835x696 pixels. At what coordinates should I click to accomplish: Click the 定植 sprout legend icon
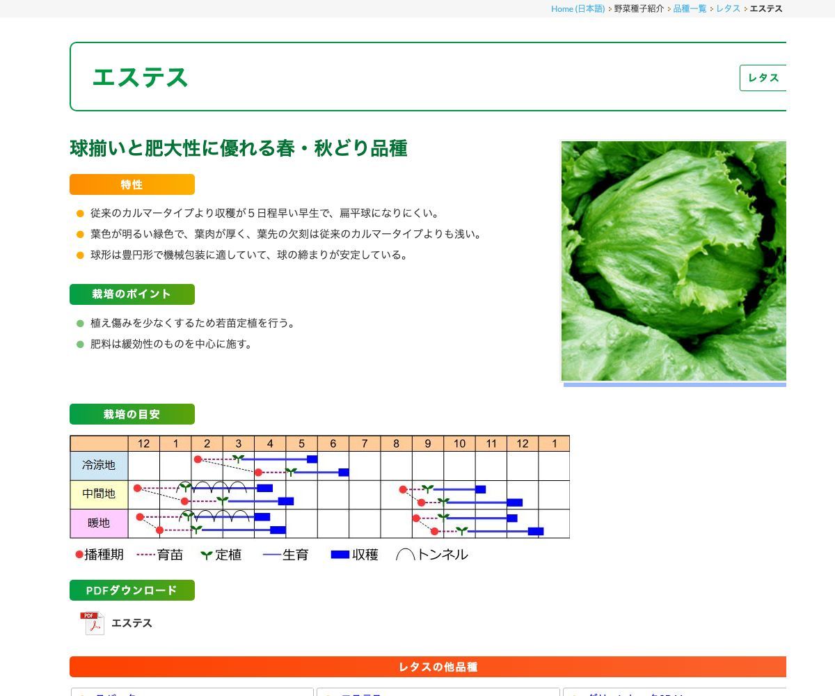(205, 555)
